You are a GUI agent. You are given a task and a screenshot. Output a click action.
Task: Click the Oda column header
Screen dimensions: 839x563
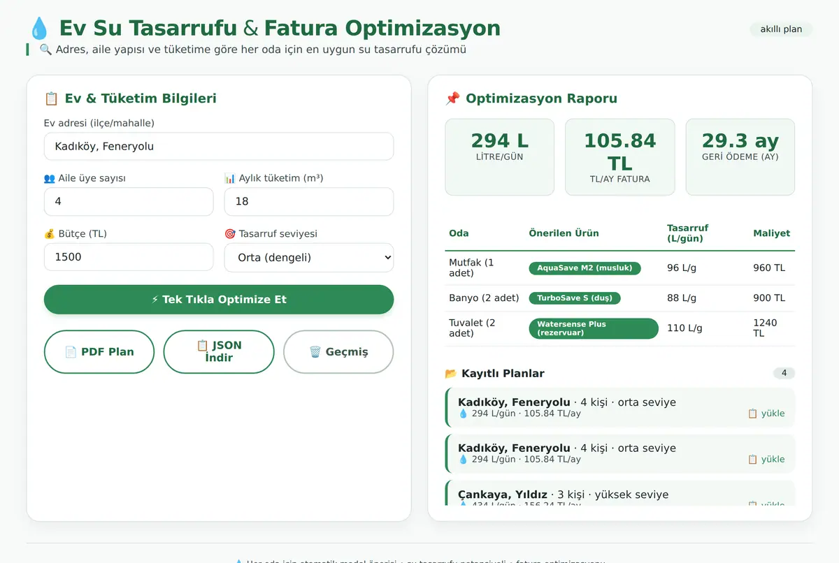tap(459, 233)
